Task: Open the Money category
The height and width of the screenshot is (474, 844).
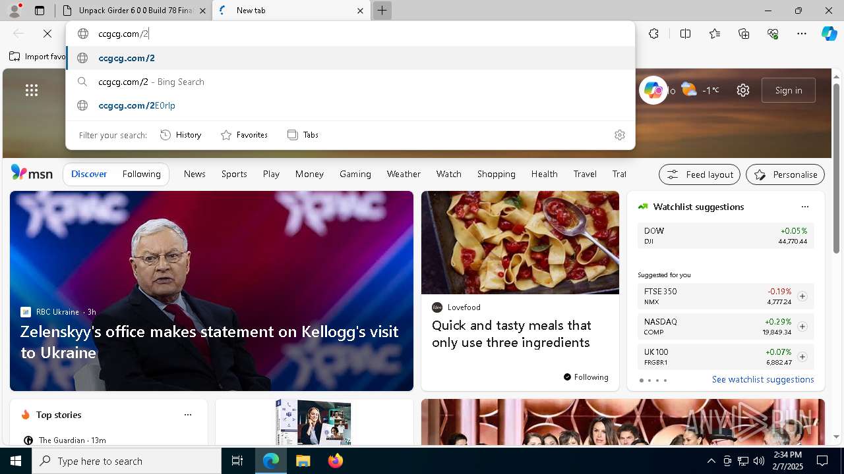Action: click(x=309, y=174)
